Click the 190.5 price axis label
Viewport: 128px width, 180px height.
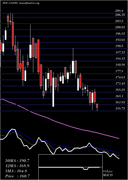119,46
